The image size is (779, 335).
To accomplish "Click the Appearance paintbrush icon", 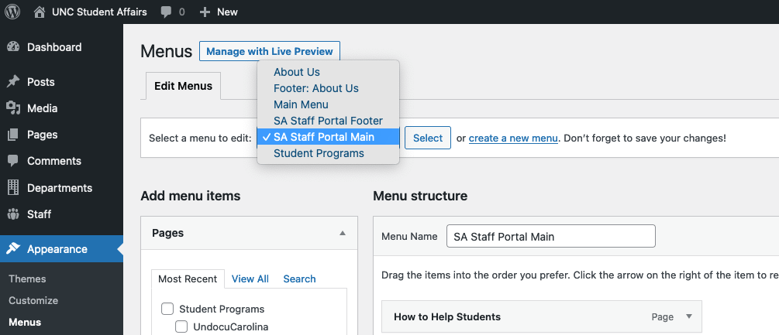I will pyautogui.click(x=13, y=249).
